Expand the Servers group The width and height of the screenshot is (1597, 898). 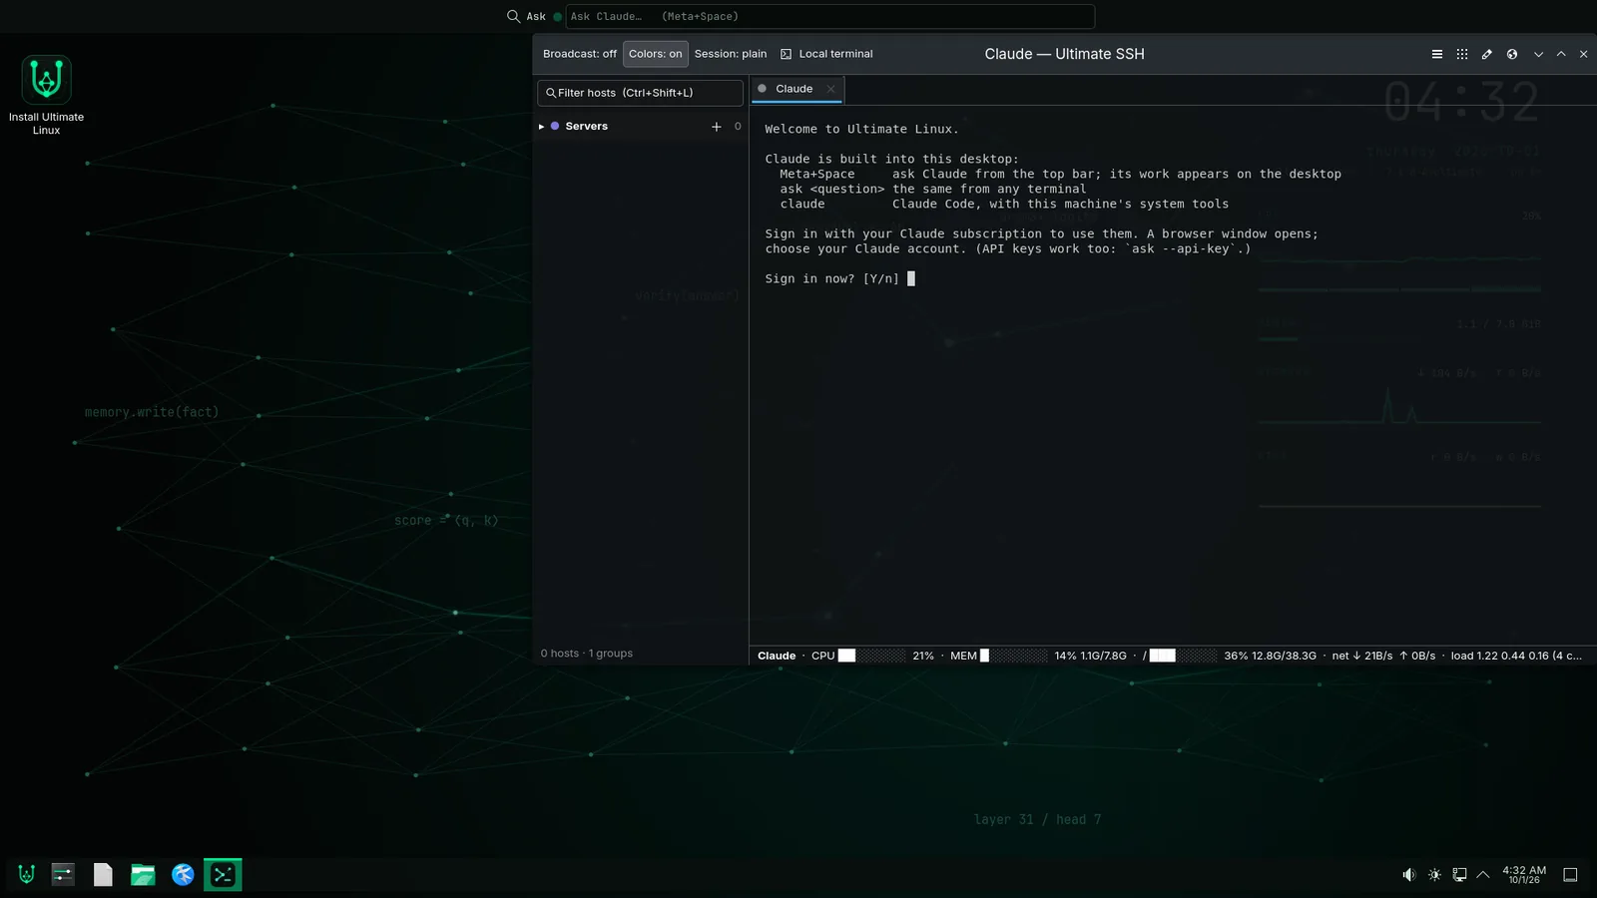pos(541,127)
